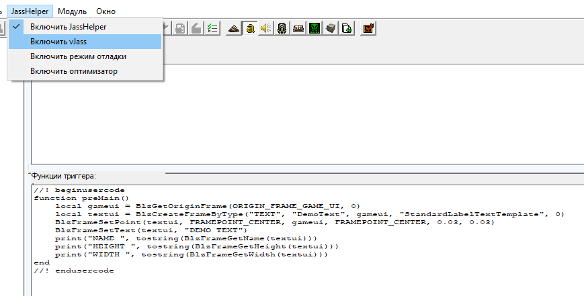This screenshot has width=584, height=296.
Task: Open the Sound Editor speaker icon
Action: [x=266, y=28]
